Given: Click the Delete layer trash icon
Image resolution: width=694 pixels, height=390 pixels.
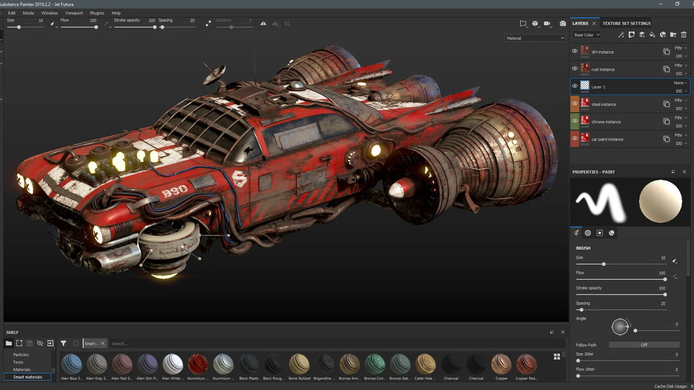Looking at the screenshot, I should coord(684,35).
